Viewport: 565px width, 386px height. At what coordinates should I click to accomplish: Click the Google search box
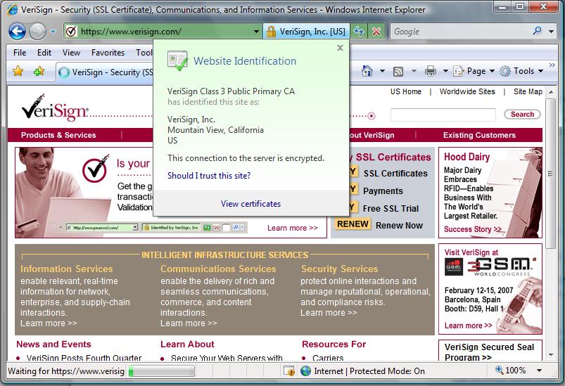[462, 32]
